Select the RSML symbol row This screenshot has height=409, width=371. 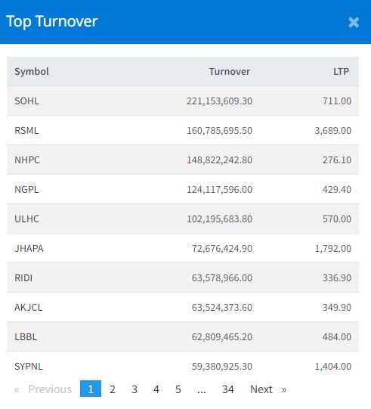(183, 130)
